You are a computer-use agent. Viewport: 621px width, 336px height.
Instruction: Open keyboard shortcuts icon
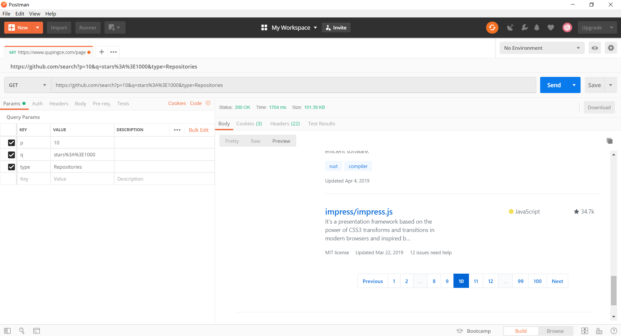tap(599, 331)
